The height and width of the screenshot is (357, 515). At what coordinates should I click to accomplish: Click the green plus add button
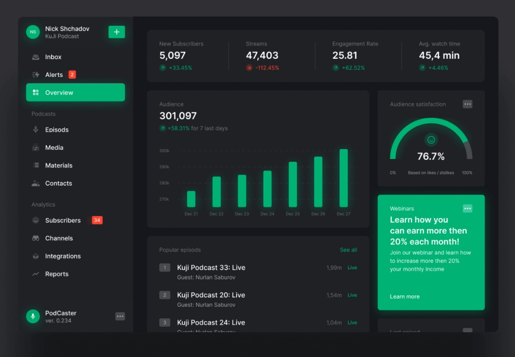point(116,32)
